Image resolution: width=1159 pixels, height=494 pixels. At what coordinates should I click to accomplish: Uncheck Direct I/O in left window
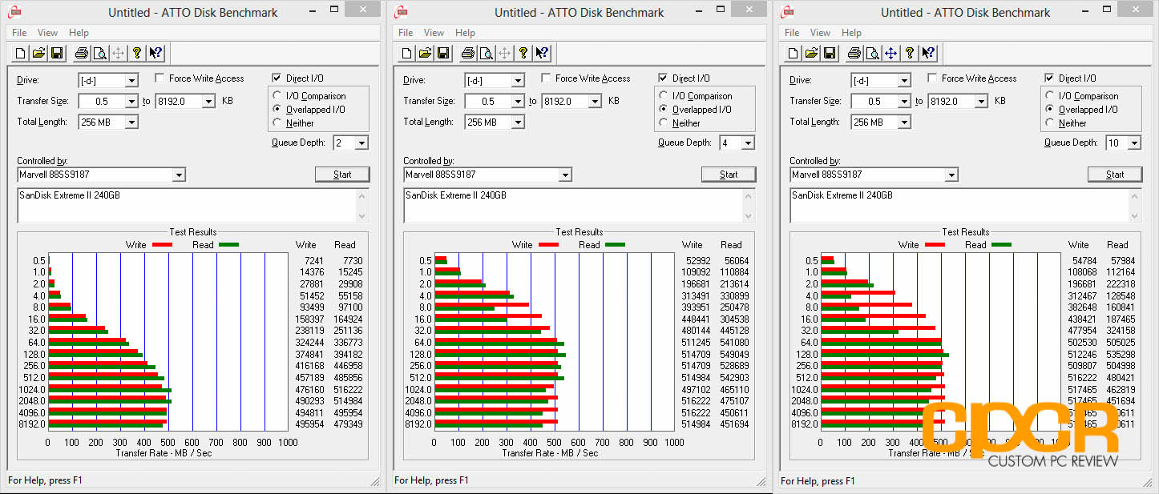tap(277, 78)
